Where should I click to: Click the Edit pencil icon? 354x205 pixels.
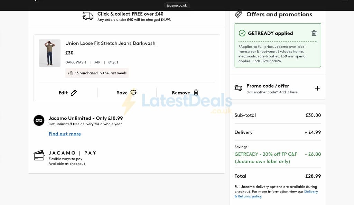click(x=74, y=93)
